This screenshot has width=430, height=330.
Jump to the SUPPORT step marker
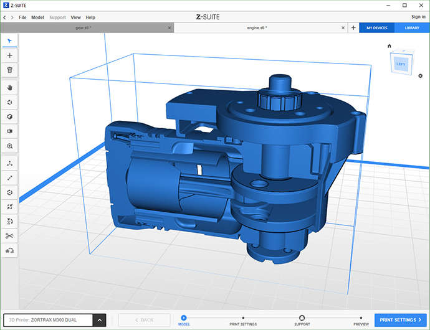point(302,318)
